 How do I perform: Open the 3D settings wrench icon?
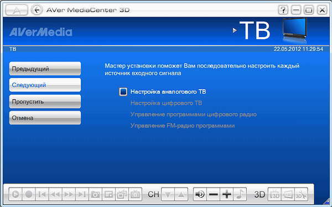301,194
